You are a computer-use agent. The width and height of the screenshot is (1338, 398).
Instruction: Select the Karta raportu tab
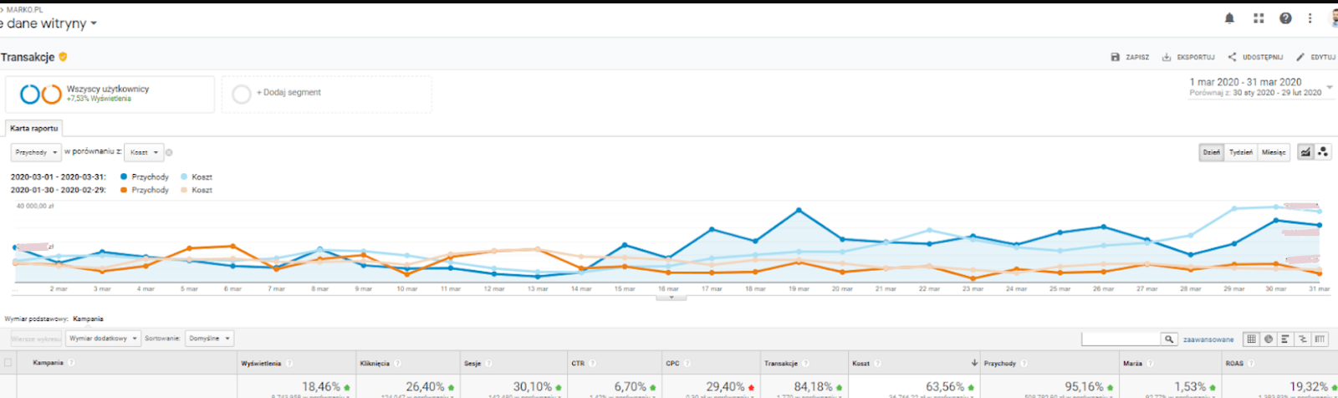[34, 128]
